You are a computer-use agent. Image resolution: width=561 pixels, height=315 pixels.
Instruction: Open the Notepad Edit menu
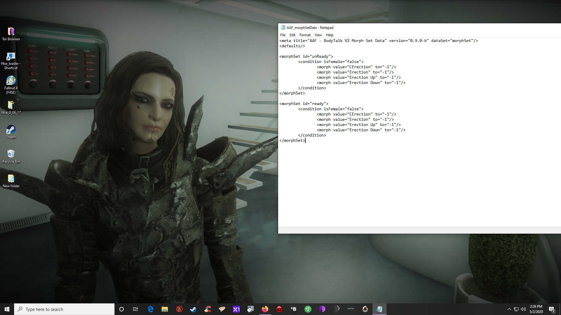[292, 35]
